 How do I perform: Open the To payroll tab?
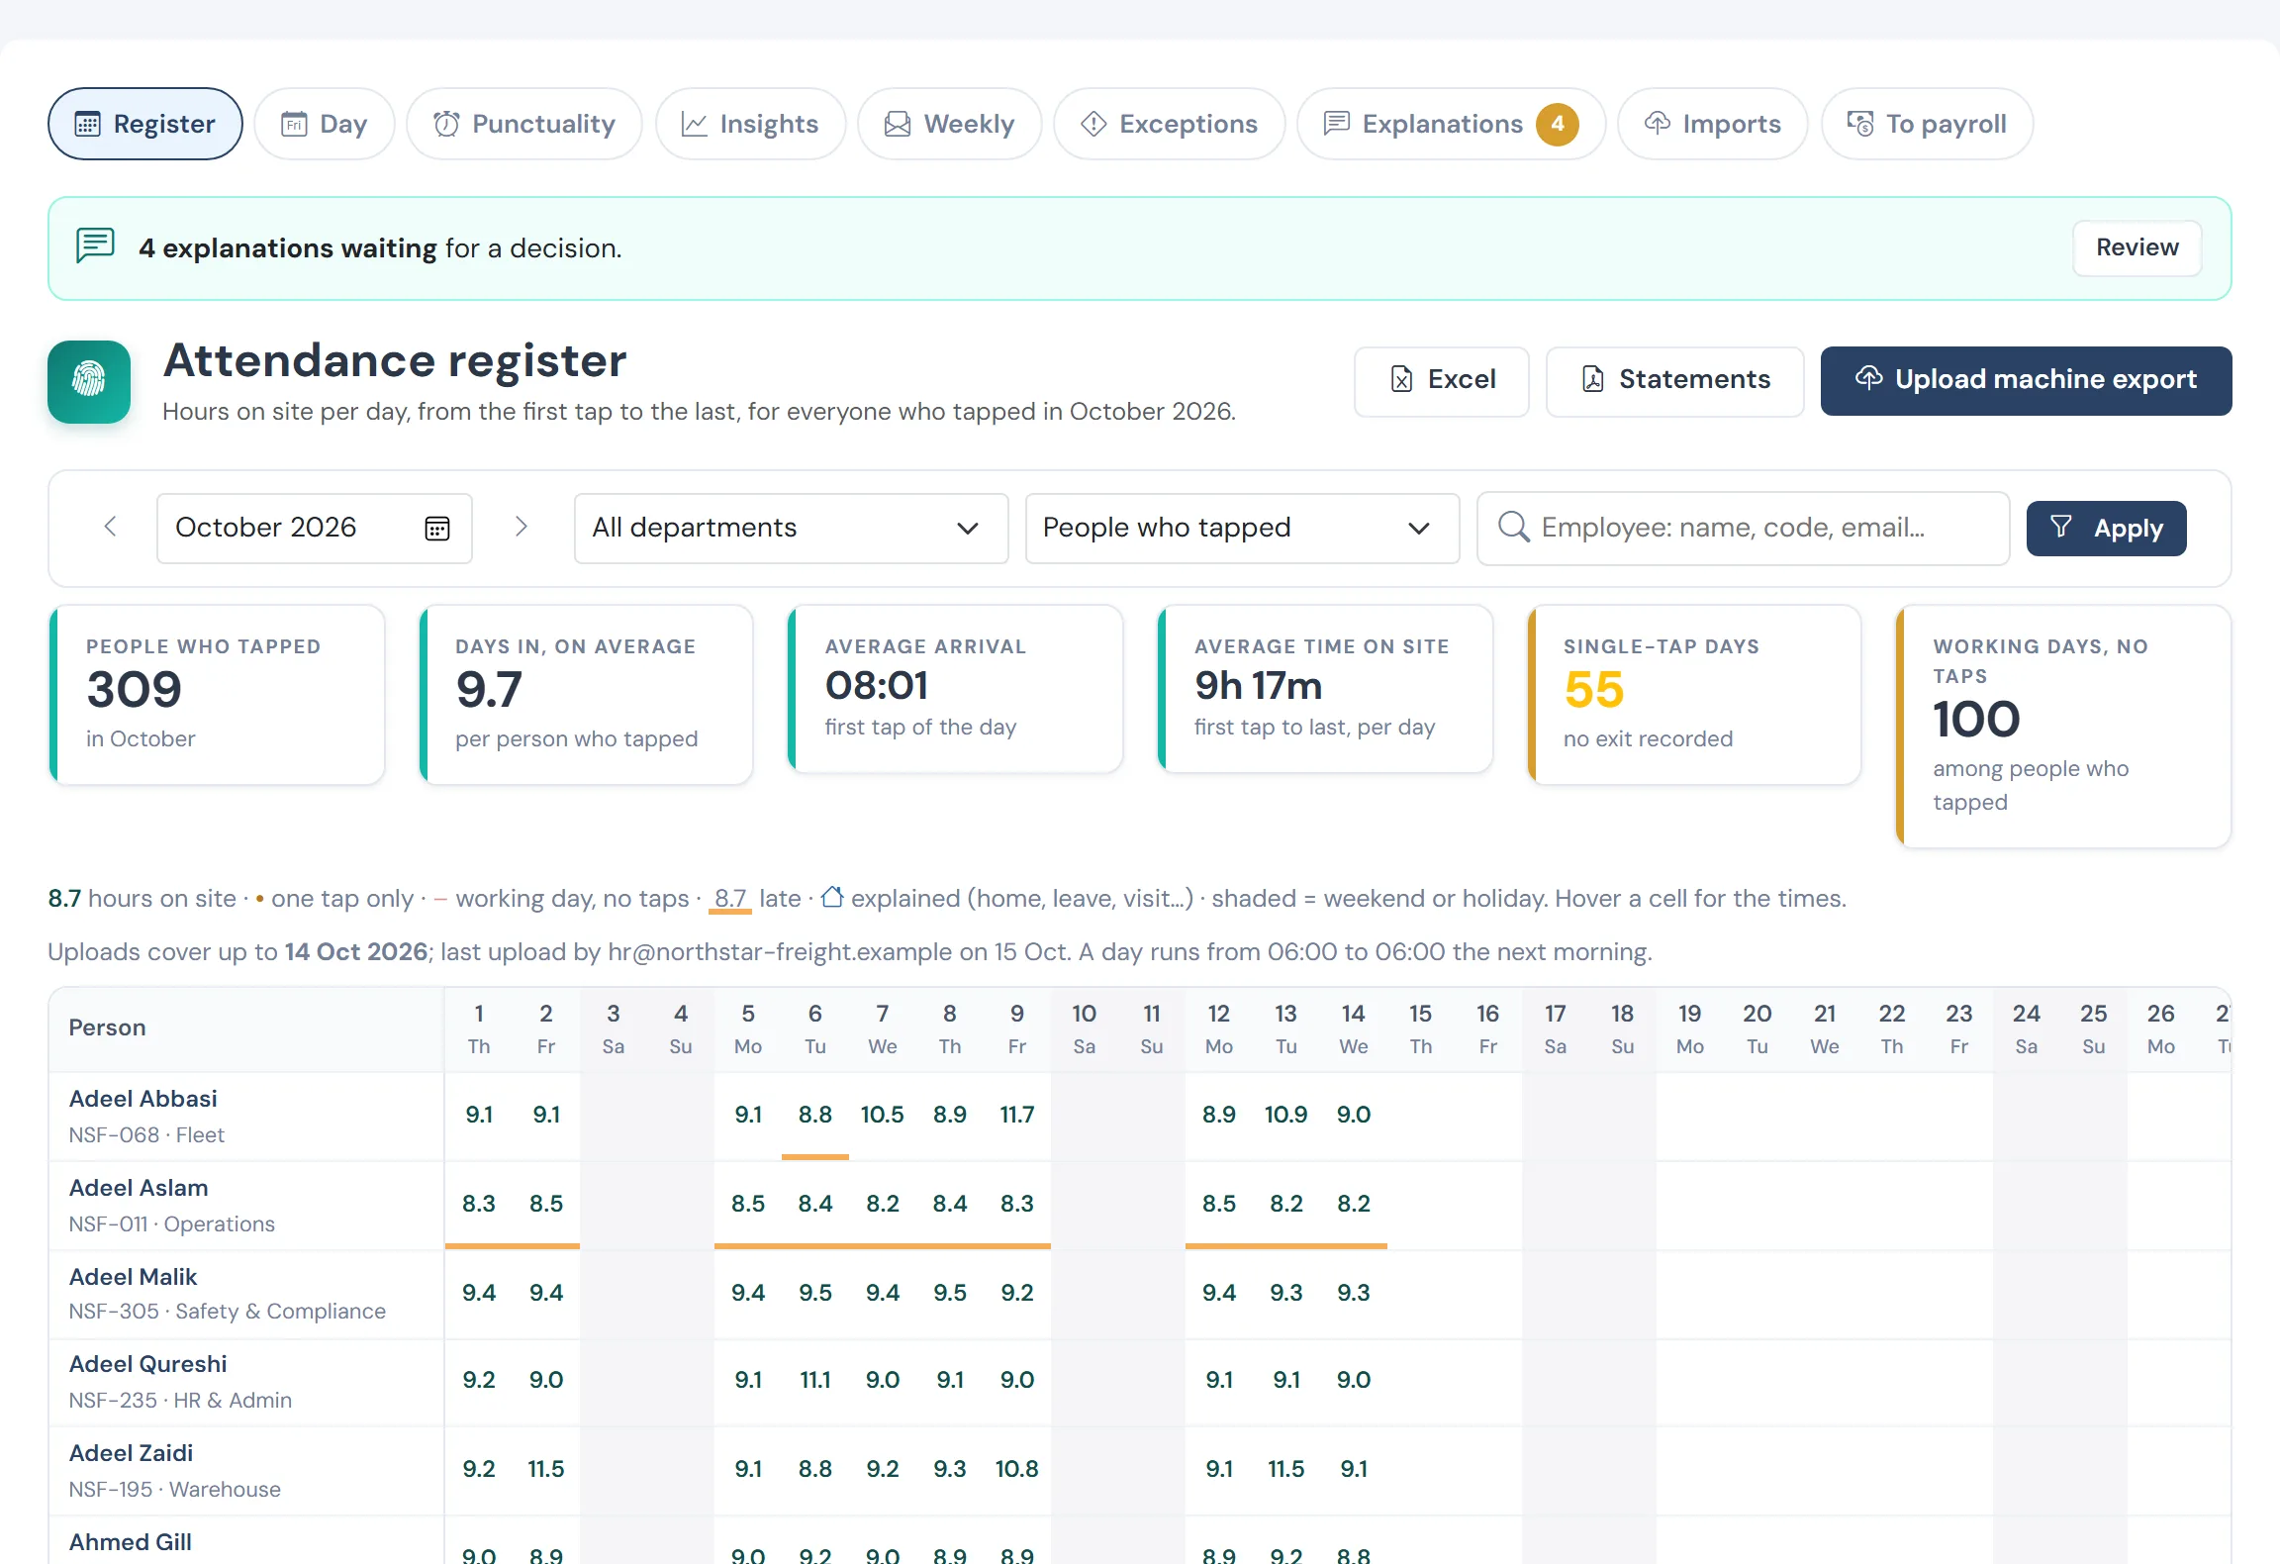pyautogui.click(x=1927, y=124)
